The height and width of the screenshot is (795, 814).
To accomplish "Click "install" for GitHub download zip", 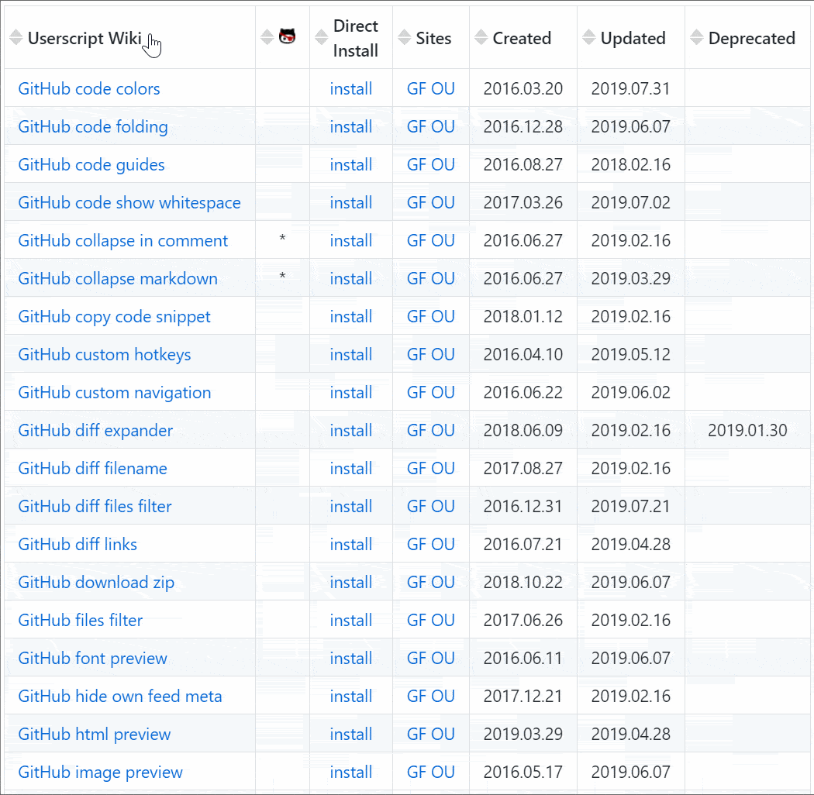I will [x=350, y=582].
